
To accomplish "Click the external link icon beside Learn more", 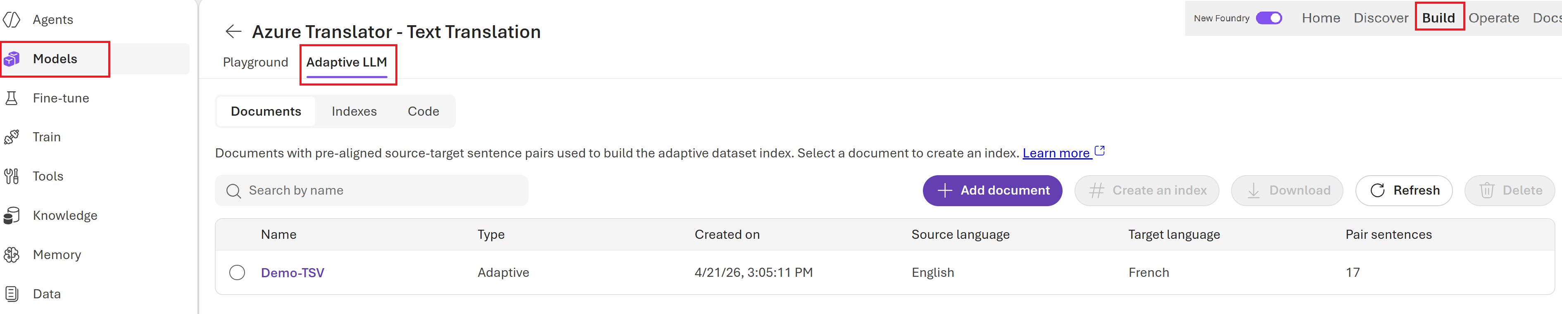I will point(1100,151).
